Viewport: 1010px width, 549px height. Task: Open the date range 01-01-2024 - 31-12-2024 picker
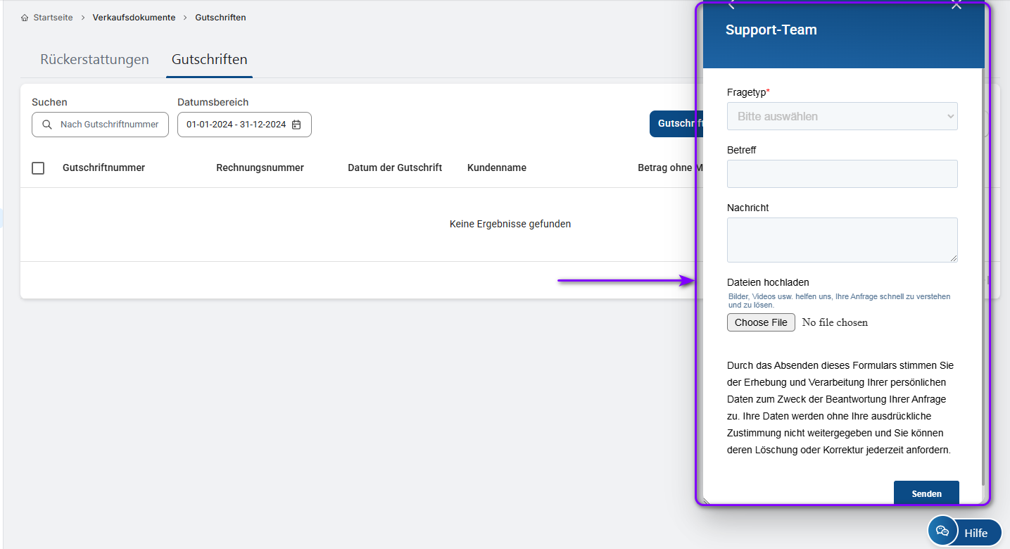pyautogui.click(x=236, y=125)
